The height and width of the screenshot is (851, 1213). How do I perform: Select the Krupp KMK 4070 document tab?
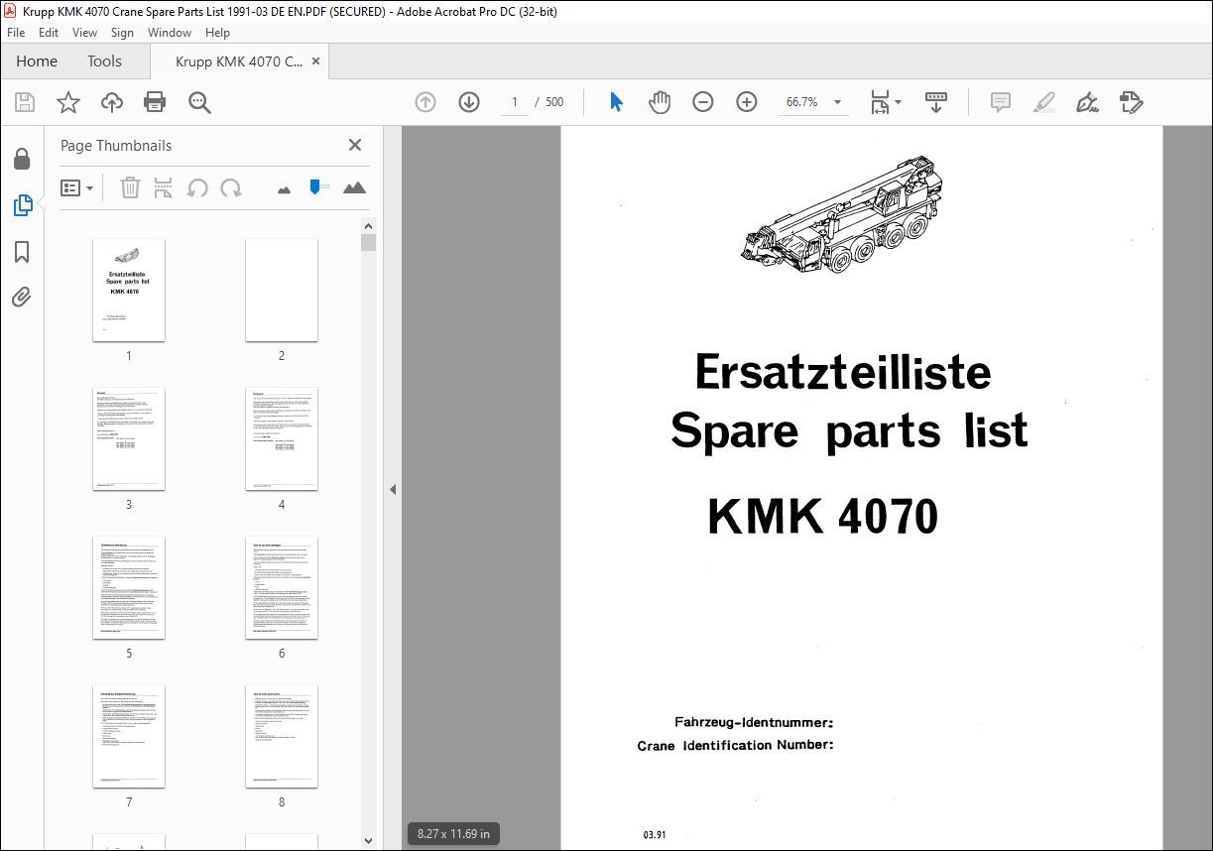pyautogui.click(x=239, y=61)
